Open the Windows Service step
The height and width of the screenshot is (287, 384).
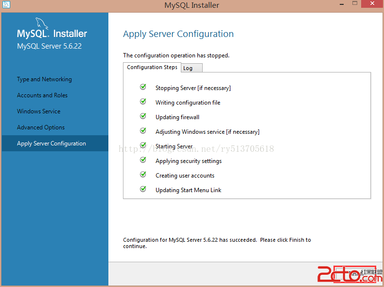click(x=39, y=111)
